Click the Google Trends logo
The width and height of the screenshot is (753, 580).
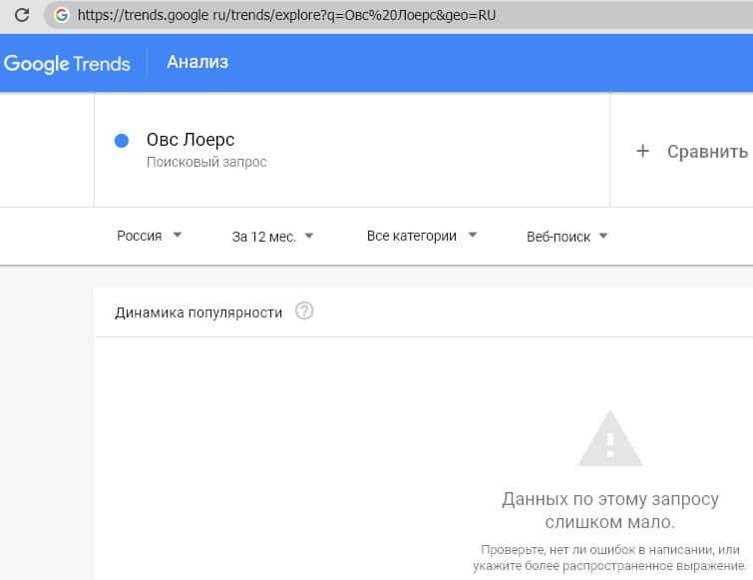click(67, 63)
